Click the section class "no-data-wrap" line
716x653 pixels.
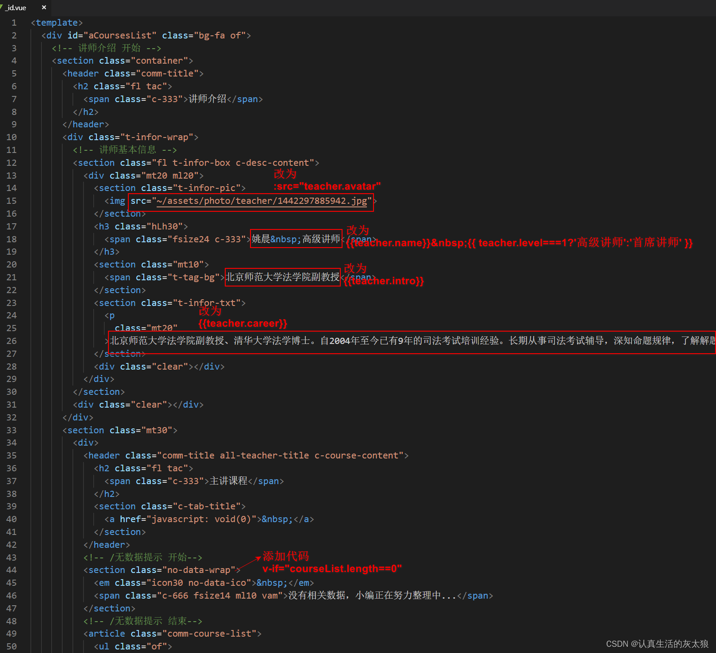tap(162, 570)
